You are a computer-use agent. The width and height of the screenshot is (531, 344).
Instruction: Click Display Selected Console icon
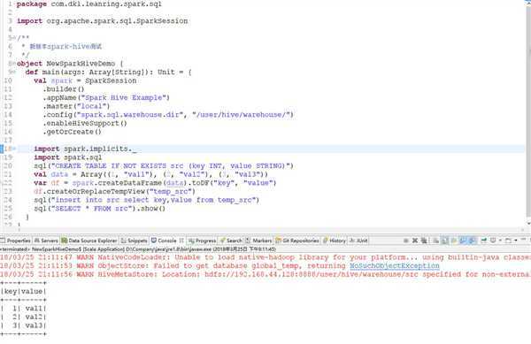point(493,241)
